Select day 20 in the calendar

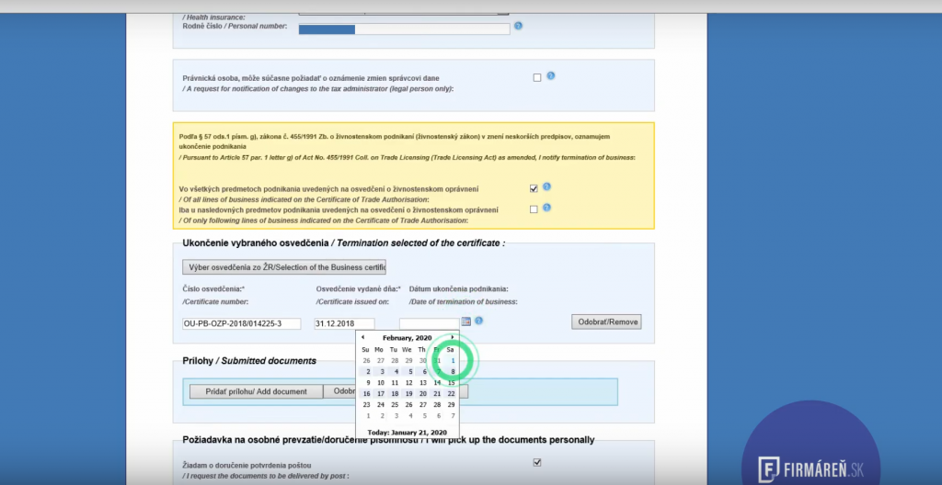tap(423, 394)
